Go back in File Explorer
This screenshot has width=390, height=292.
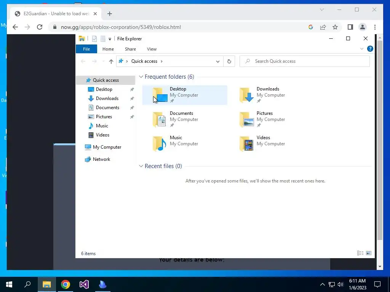(83, 61)
